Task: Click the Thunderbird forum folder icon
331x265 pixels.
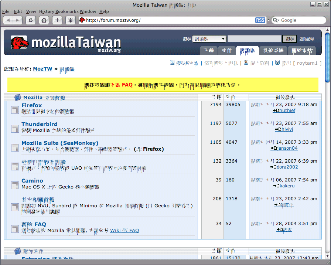Action: pyautogui.click(x=15, y=128)
